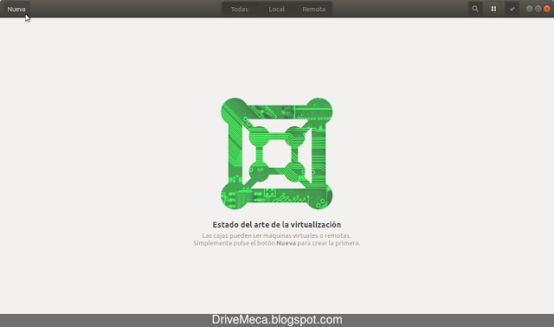Click the text 'Las cajas pueden ser máquinas virtuales o remotas.'
This screenshot has height=327, width=554.
(277, 235)
